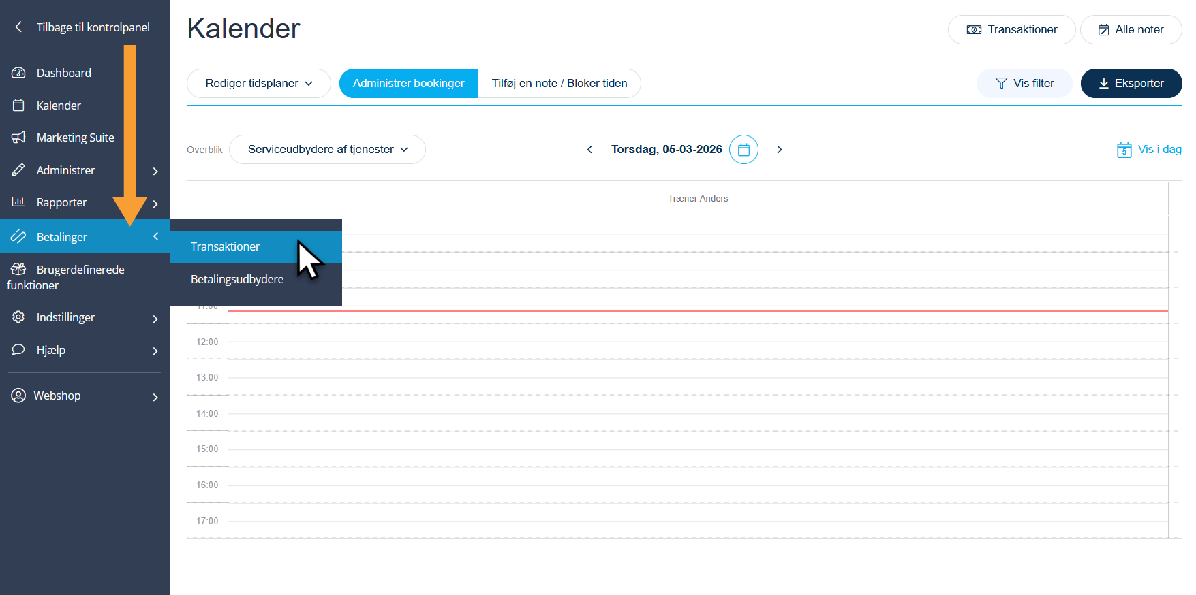Click the Hjælp speech bubble icon

pyautogui.click(x=18, y=350)
